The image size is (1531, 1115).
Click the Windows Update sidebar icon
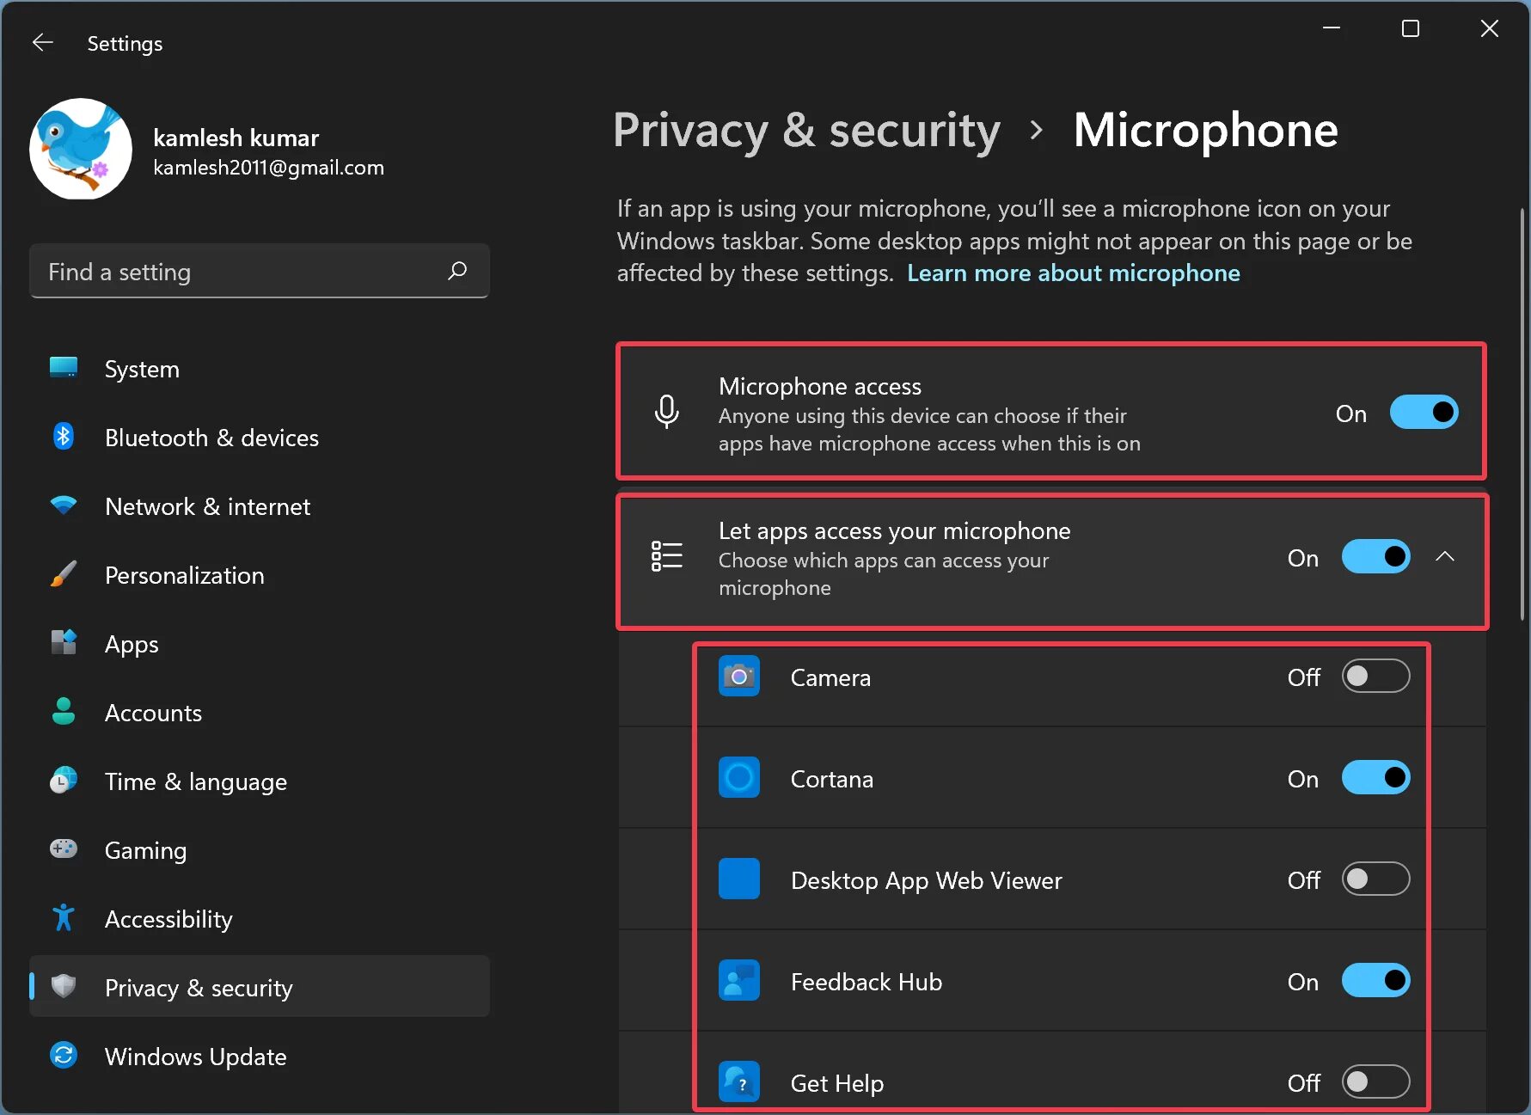[x=64, y=1056]
